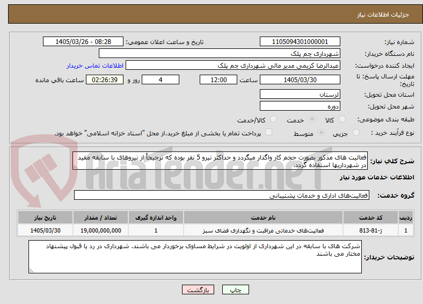The height and width of the screenshot is (304, 423).
Task: Click the شرح کلی نیاز description text area
Action: (220, 161)
